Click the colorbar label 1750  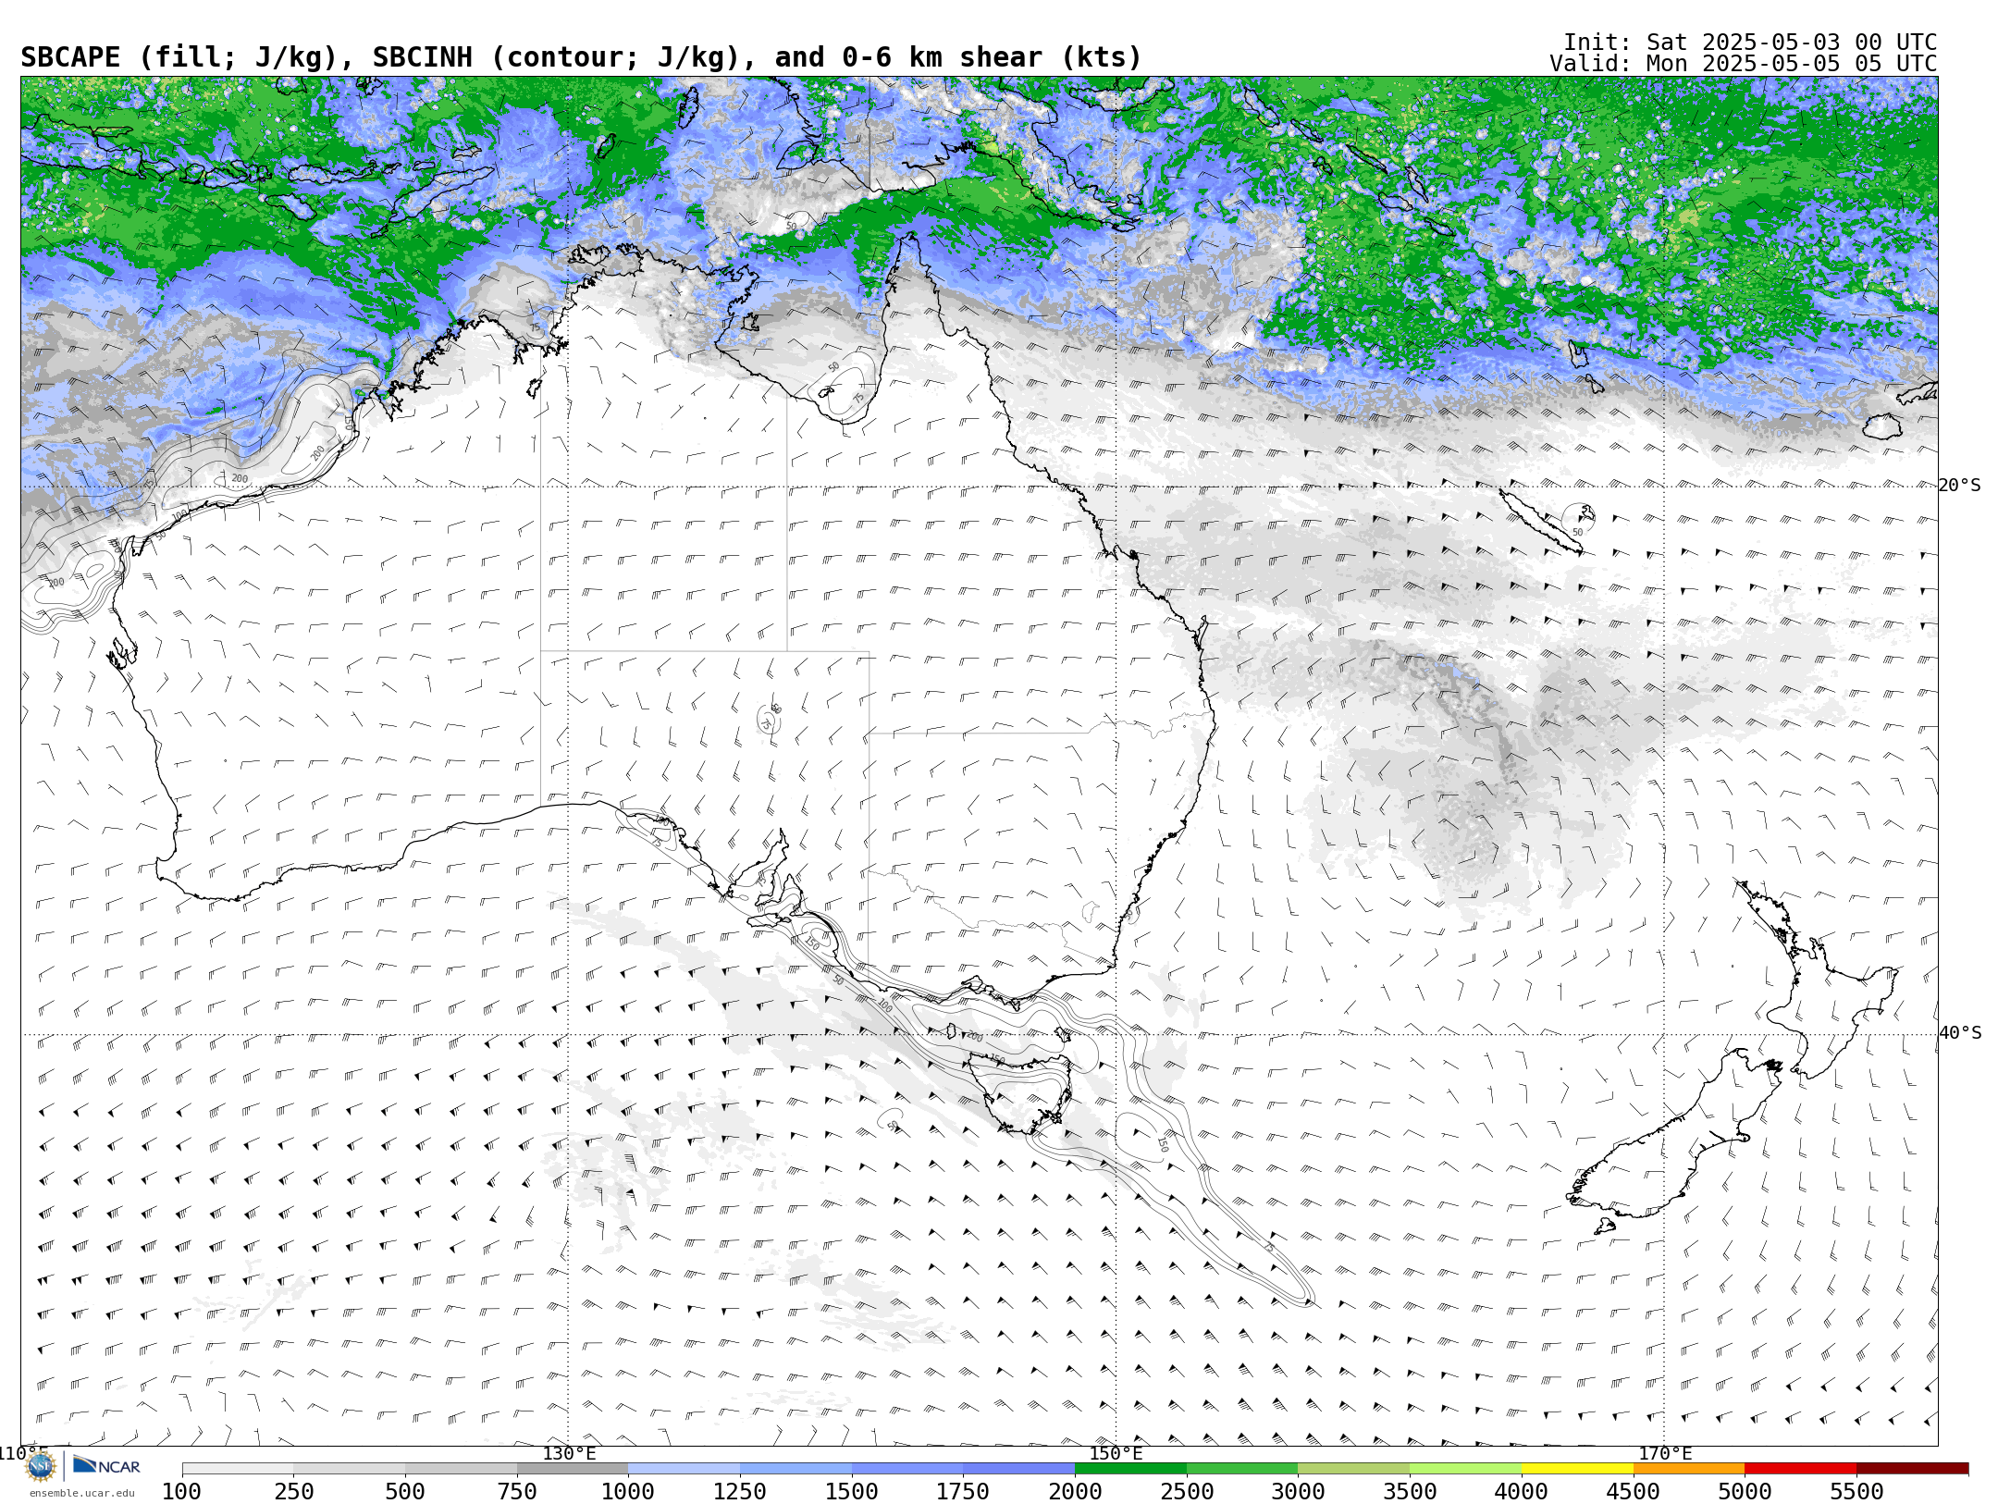pos(963,1492)
